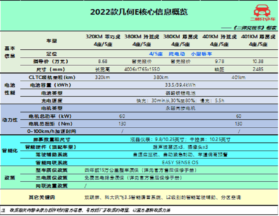Click the 基本信息 section label
The height and width of the screenshot is (216, 279).
[10, 52]
